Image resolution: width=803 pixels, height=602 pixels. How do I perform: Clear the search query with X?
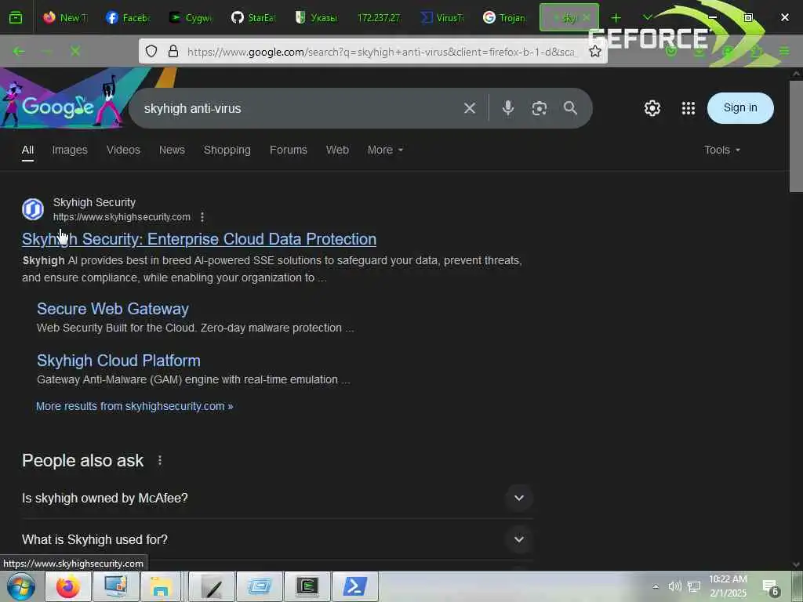[x=470, y=108]
